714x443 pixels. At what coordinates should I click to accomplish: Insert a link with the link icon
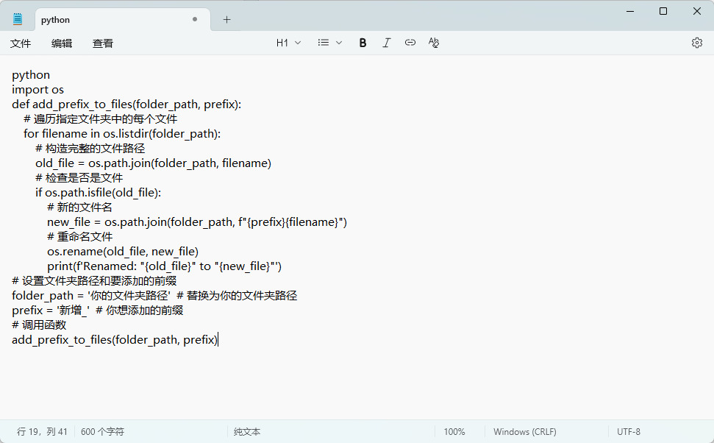pyautogui.click(x=410, y=43)
